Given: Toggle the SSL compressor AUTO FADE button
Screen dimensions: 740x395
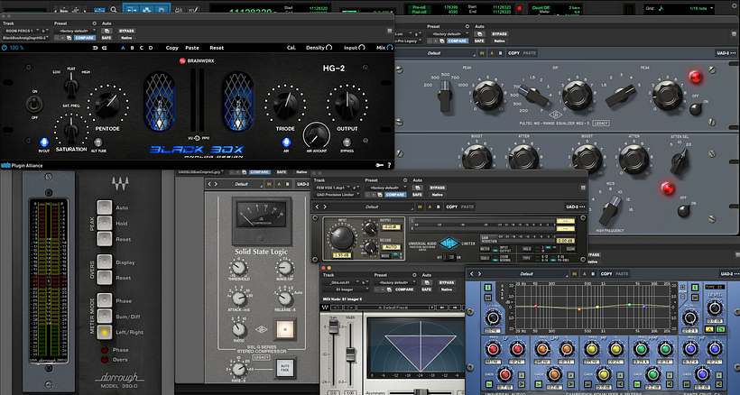Looking at the screenshot, I should [285, 367].
